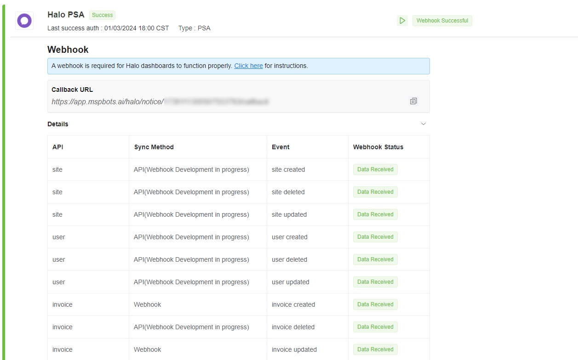
Task: Collapse the Details section chevron
Action: 423,124
